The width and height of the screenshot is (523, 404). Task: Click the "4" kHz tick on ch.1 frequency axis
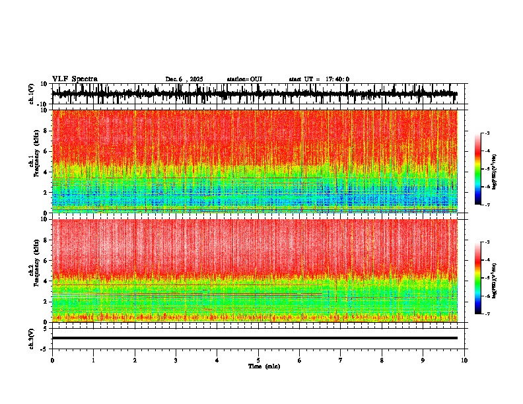[46, 172]
